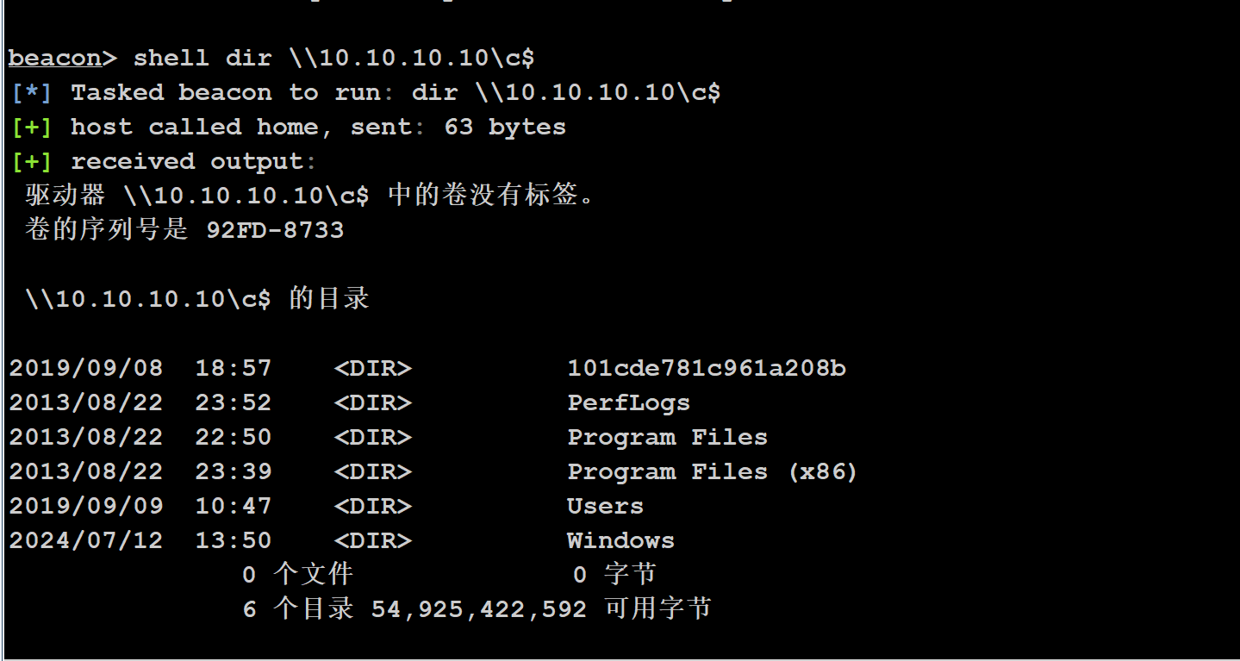This screenshot has width=1240, height=661.
Task: Select the Windows directory entry
Action: click(620, 541)
